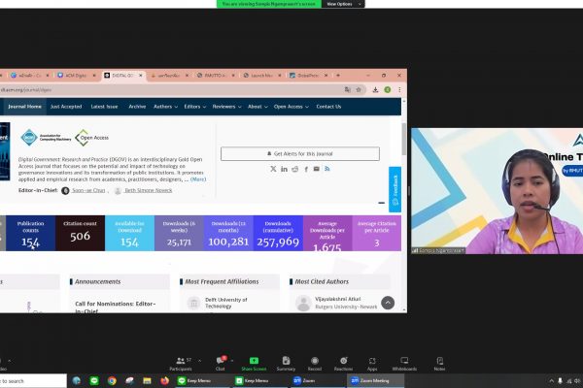
Task: Open the Latest Issue page
Action: [104, 107]
